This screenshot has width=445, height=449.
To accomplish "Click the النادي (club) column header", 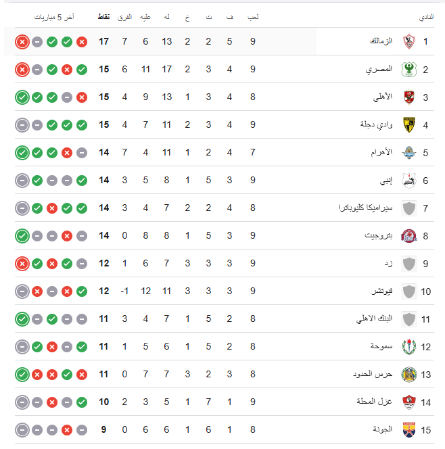I will 427,16.
